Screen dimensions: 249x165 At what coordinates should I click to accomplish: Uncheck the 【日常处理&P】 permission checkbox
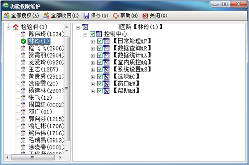(x=100, y=41)
